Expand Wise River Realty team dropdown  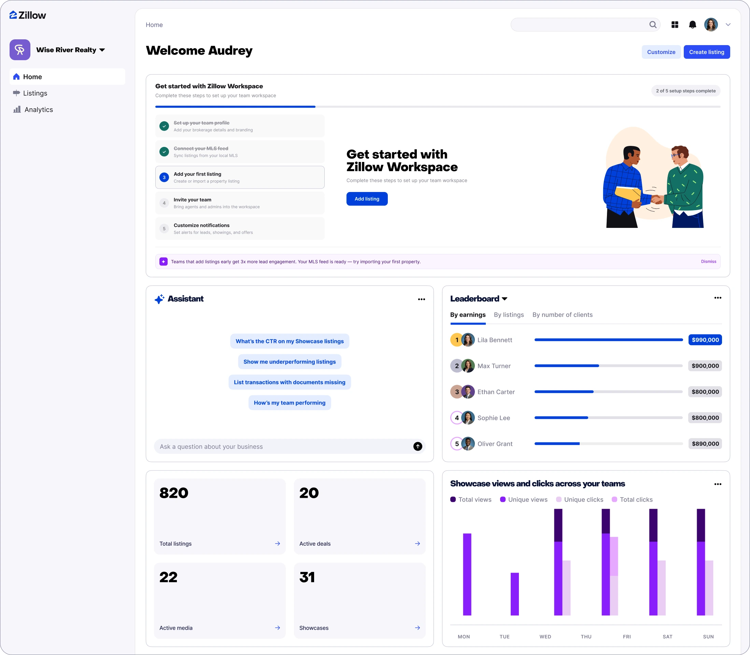(x=102, y=50)
